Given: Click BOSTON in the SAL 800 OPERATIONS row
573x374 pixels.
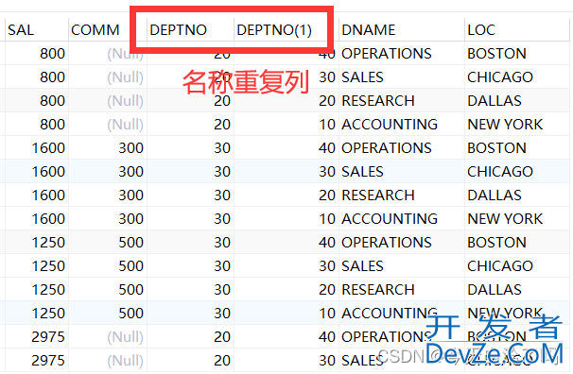Looking at the screenshot, I should point(496,54).
